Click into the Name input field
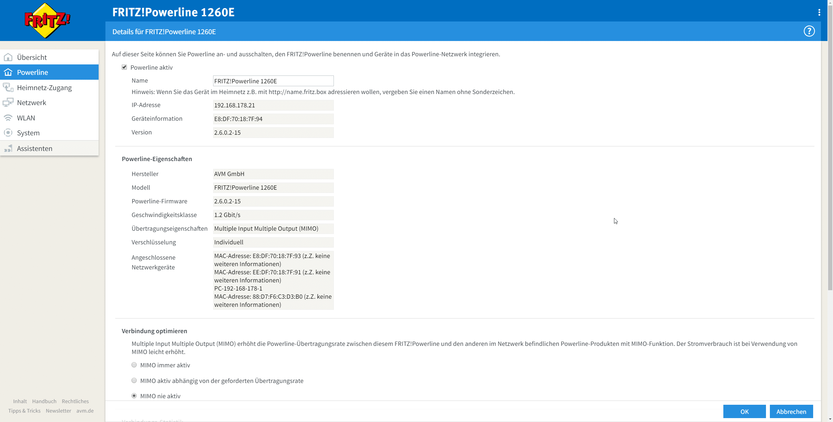 click(273, 81)
